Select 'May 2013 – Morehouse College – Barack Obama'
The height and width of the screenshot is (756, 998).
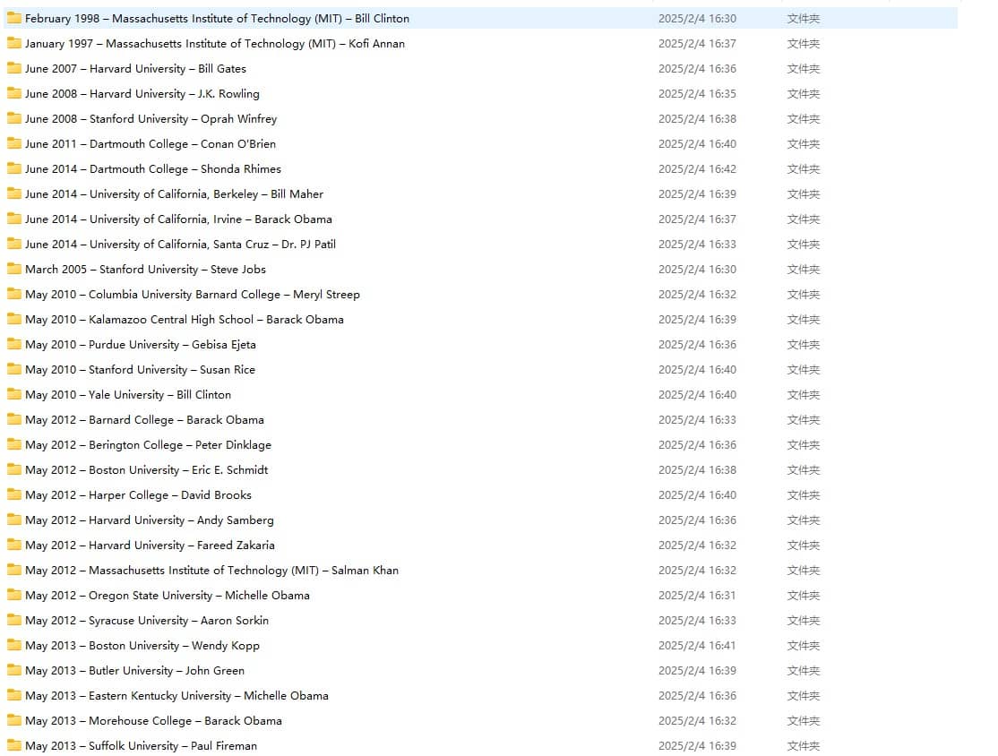pos(153,721)
